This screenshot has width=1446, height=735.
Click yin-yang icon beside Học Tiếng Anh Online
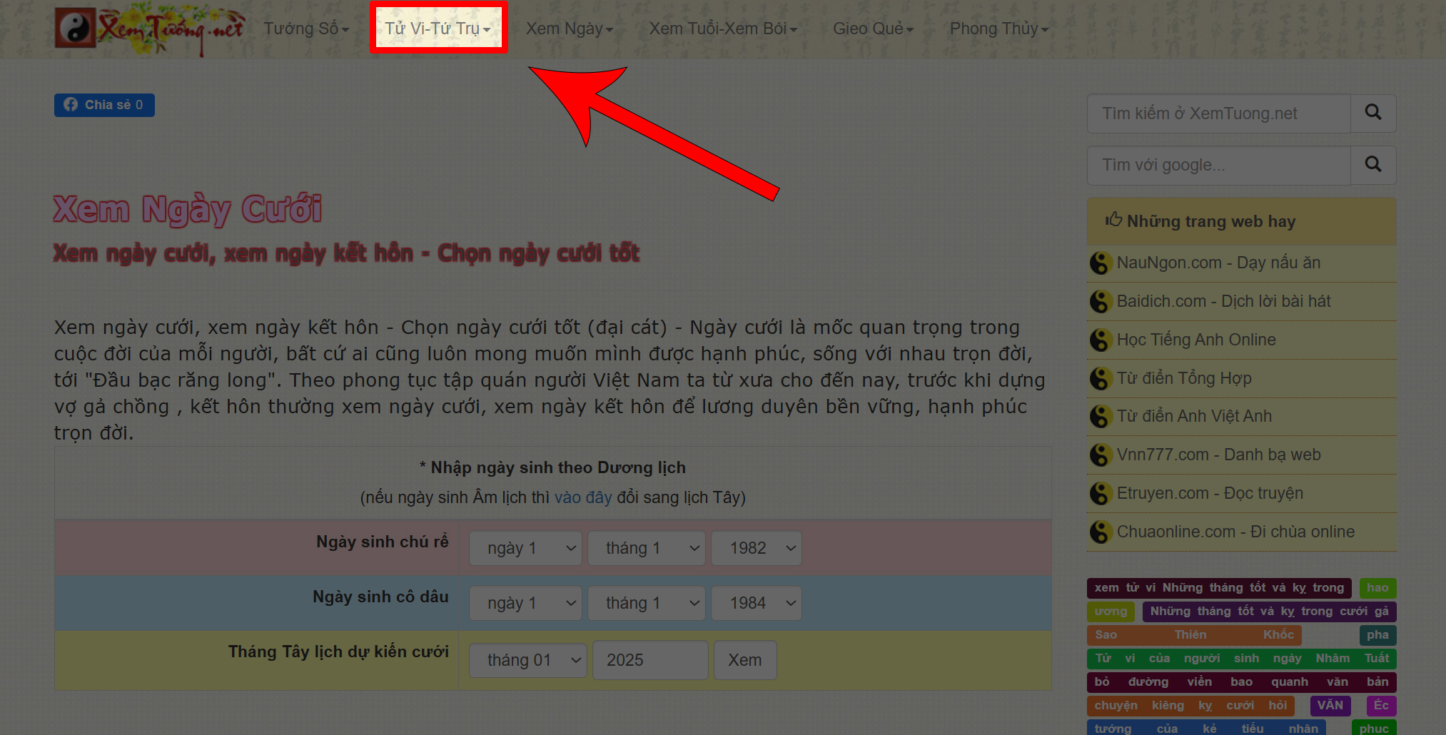[1100, 340]
